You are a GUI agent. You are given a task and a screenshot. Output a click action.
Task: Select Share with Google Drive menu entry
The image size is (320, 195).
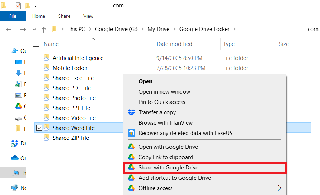coord(168,167)
